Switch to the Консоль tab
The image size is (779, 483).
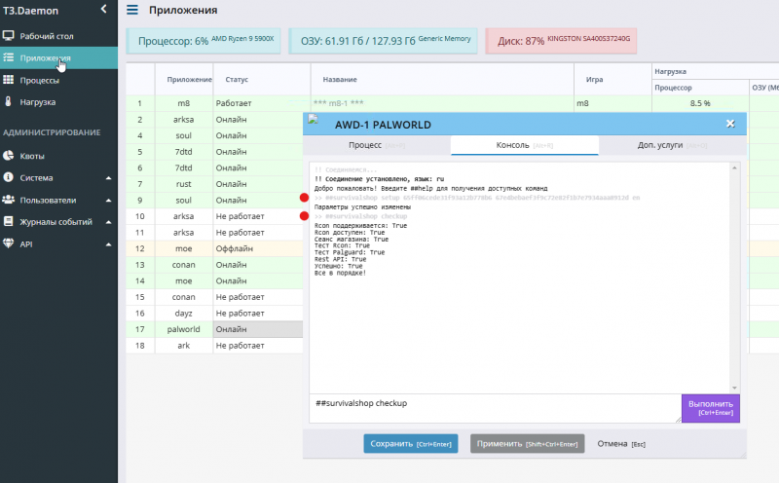[524, 145]
